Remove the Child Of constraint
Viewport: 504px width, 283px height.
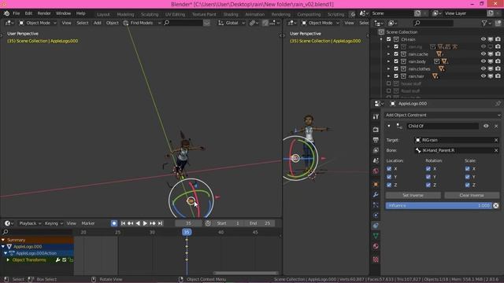tap(496, 126)
